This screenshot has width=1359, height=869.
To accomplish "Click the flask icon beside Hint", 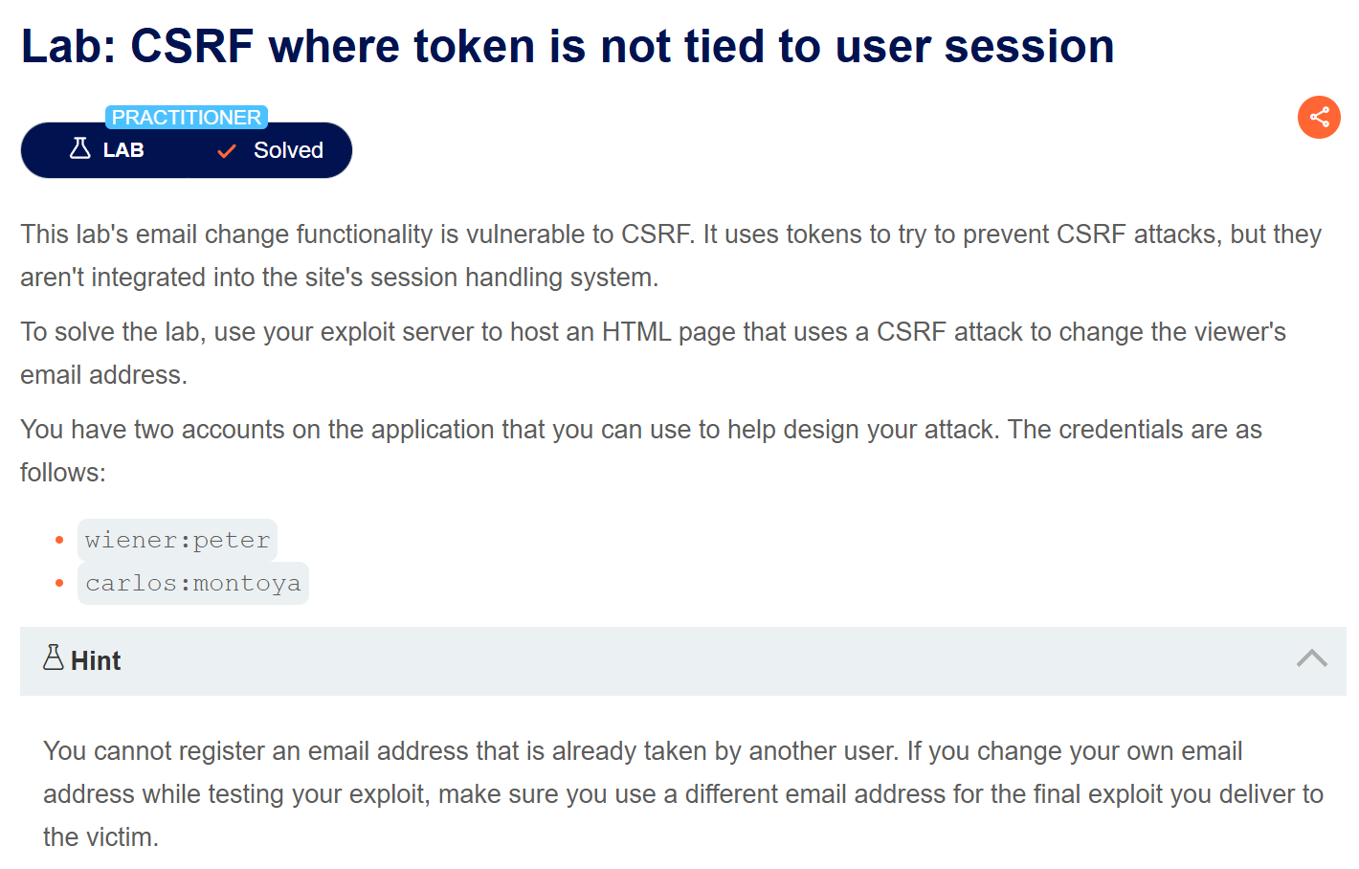I will click(54, 658).
